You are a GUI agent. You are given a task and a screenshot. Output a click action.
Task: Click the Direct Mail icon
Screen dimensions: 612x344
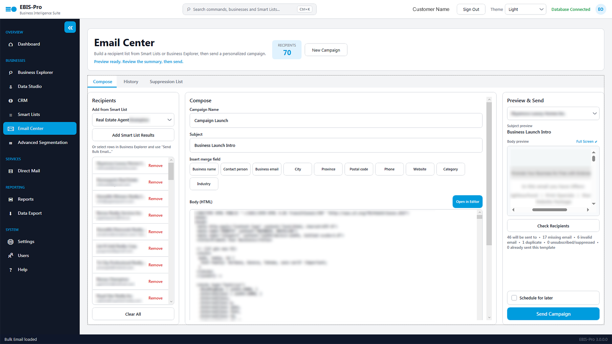(11, 171)
